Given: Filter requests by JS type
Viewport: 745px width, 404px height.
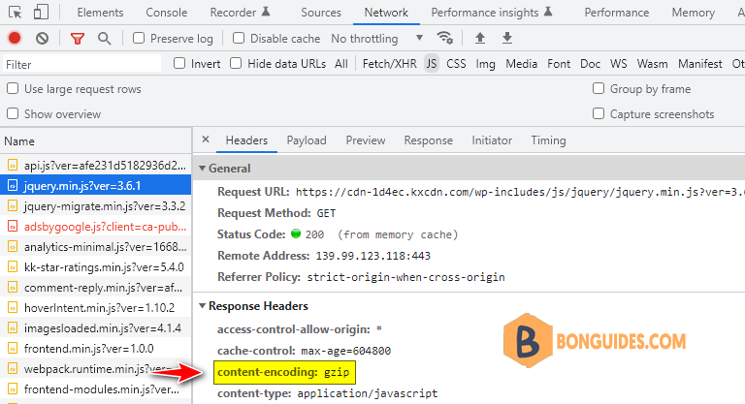Looking at the screenshot, I should pyautogui.click(x=432, y=64).
